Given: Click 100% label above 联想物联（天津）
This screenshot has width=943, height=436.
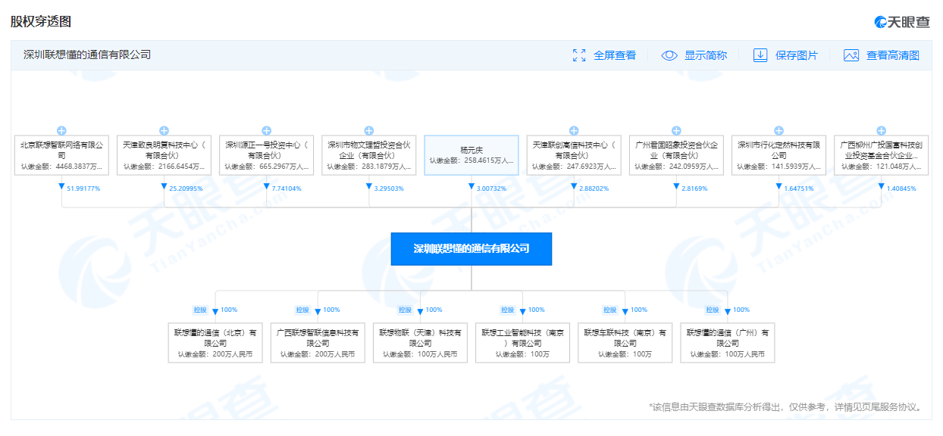Looking at the screenshot, I should click(x=434, y=310).
